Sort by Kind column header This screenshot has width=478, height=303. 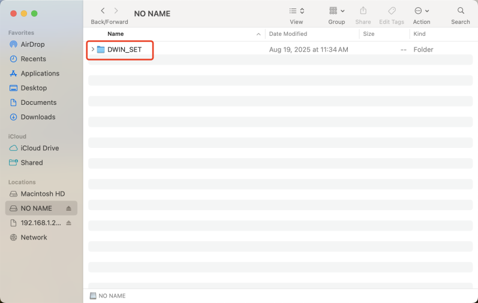coord(419,34)
